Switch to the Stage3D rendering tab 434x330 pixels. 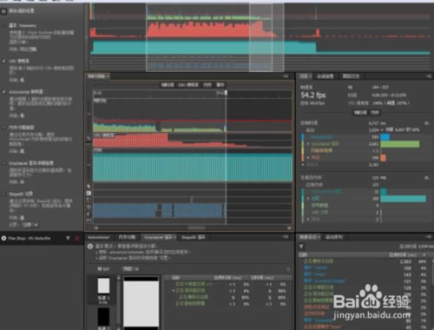coord(194,237)
